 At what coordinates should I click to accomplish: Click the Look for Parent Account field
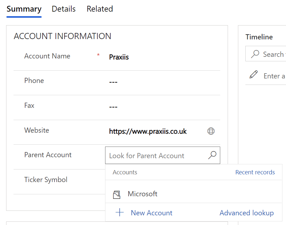click(163, 155)
